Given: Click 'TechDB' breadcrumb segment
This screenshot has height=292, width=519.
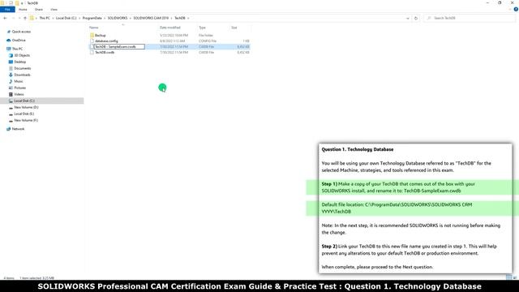Looking at the screenshot, I should (180, 18).
